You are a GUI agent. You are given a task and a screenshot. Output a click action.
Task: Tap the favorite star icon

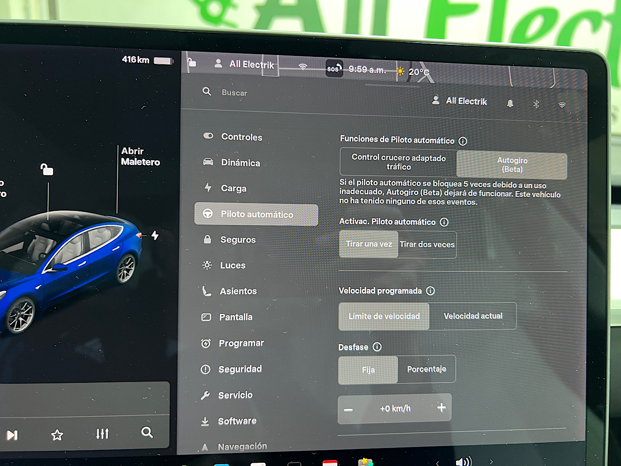(57, 435)
